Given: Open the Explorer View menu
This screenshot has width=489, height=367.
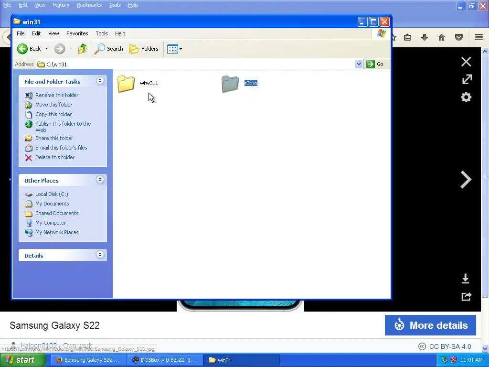Looking at the screenshot, I should point(53,33).
